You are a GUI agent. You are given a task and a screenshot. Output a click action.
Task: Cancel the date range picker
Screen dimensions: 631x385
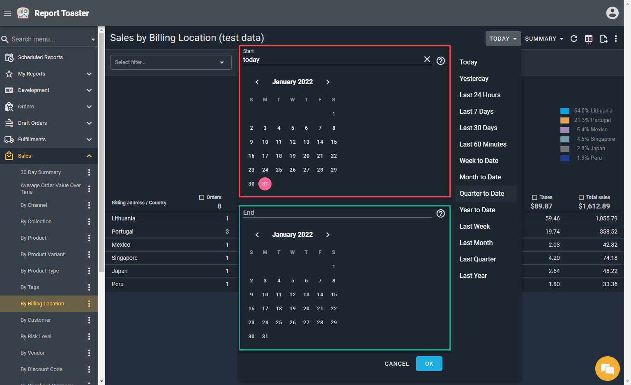pyautogui.click(x=396, y=364)
